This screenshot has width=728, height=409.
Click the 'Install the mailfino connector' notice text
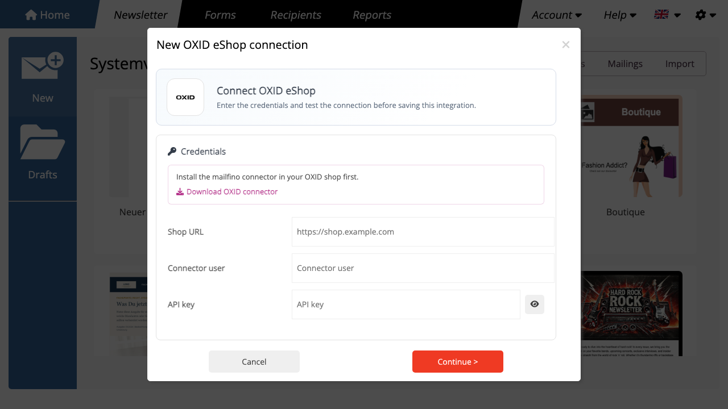(x=267, y=177)
